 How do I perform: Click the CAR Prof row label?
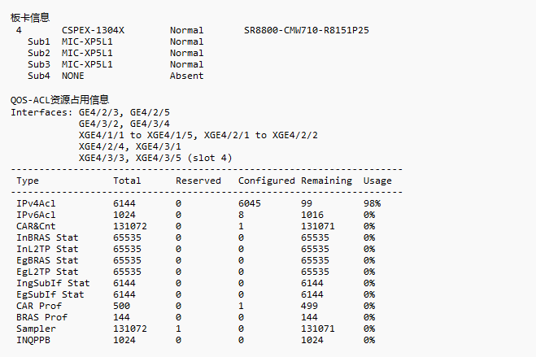click(x=39, y=306)
